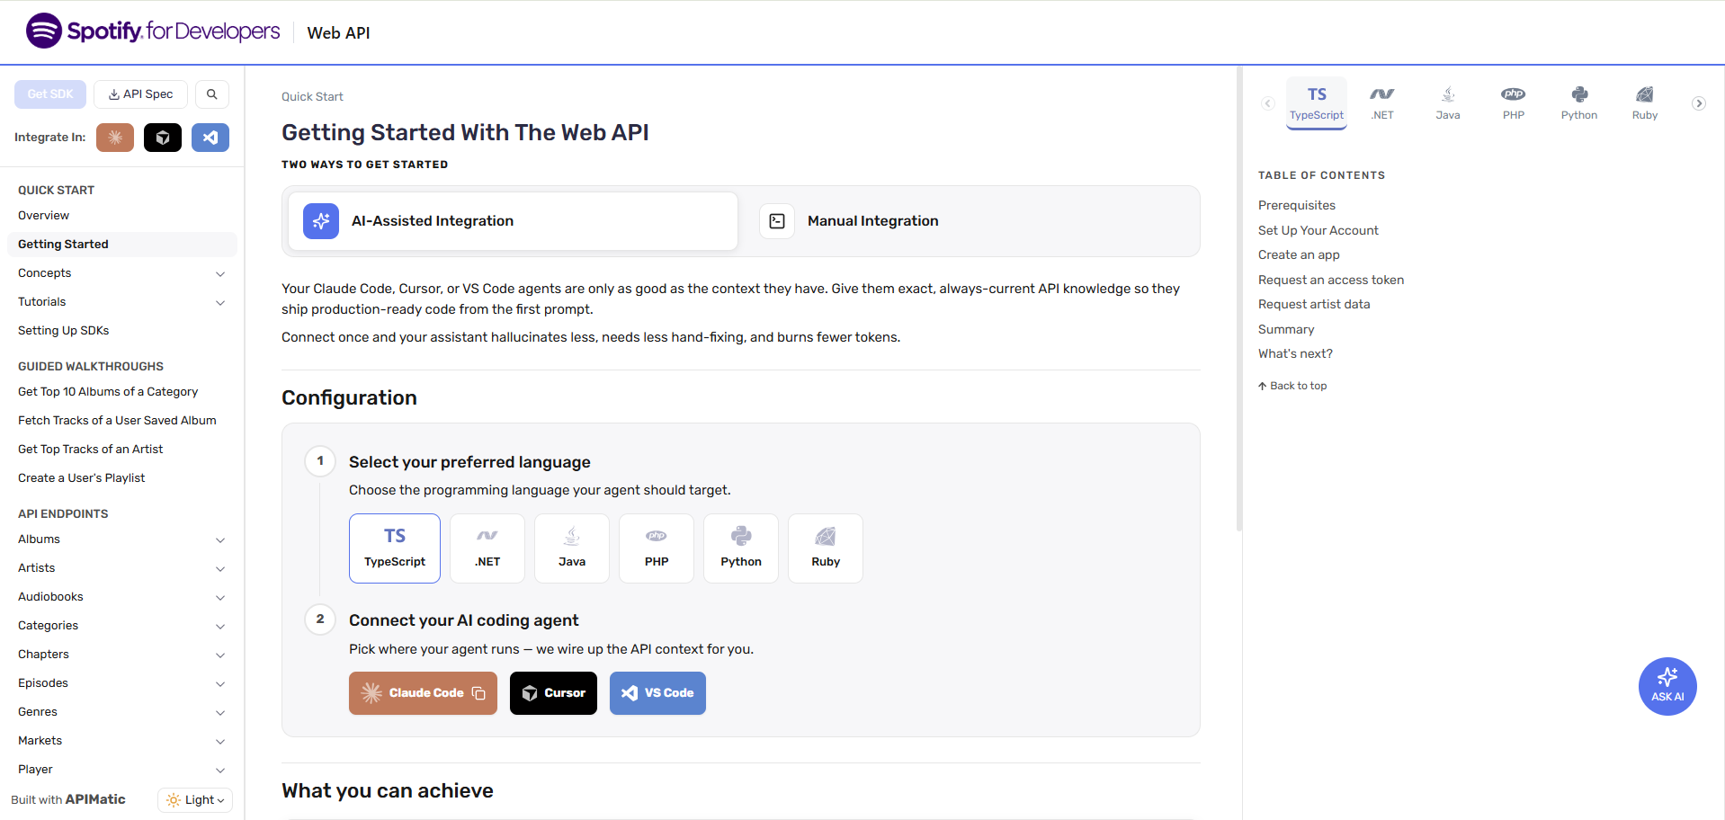Expand the Tutorials section chevron
The height and width of the screenshot is (820, 1725).
[x=220, y=303]
